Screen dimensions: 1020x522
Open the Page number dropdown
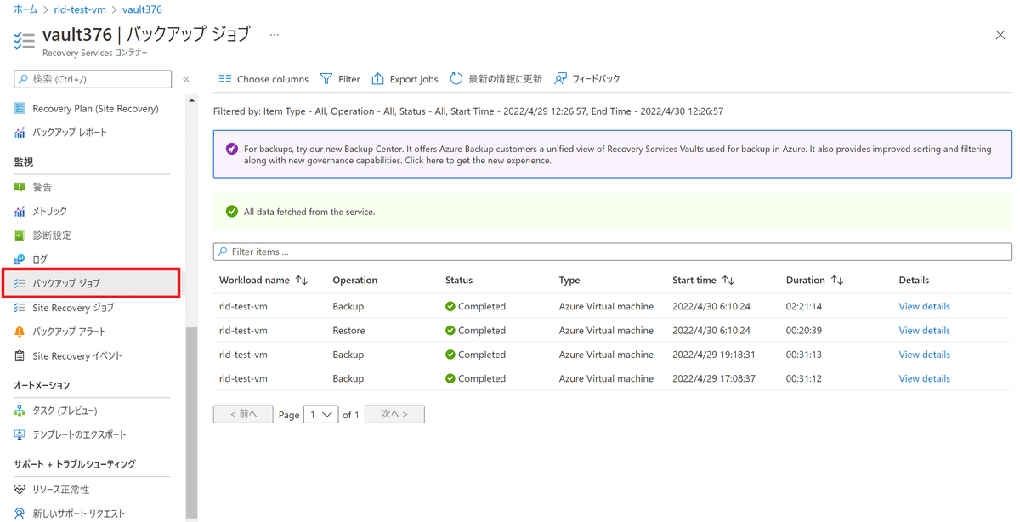321,415
